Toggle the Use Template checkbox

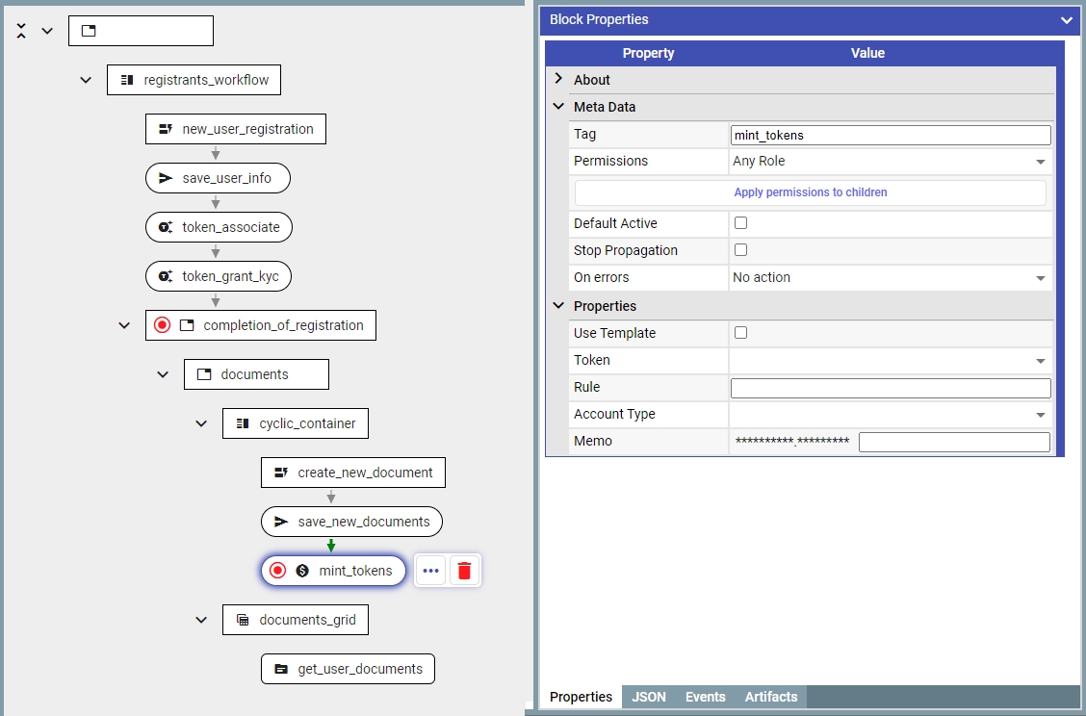(740, 333)
